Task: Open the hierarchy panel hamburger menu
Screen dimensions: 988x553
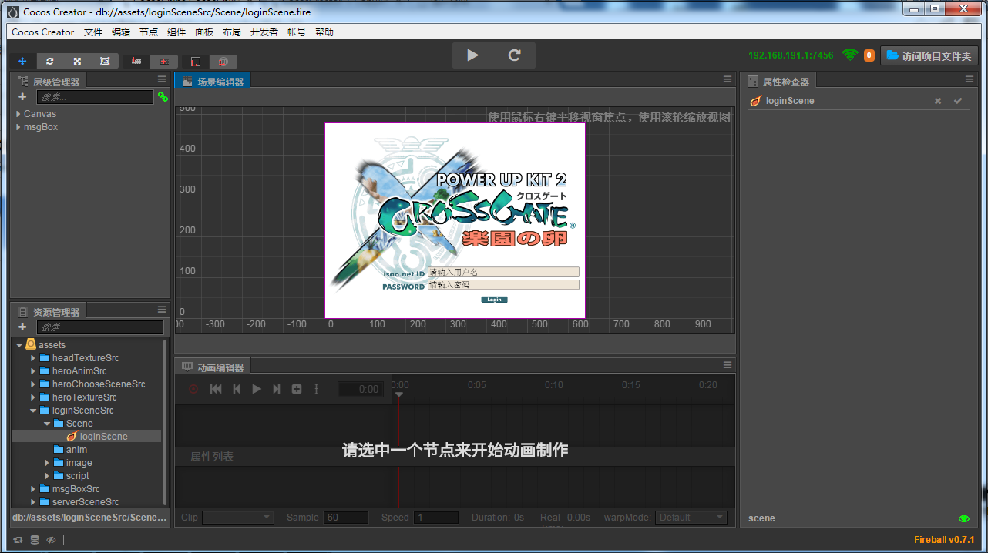Action: [162, 79]
